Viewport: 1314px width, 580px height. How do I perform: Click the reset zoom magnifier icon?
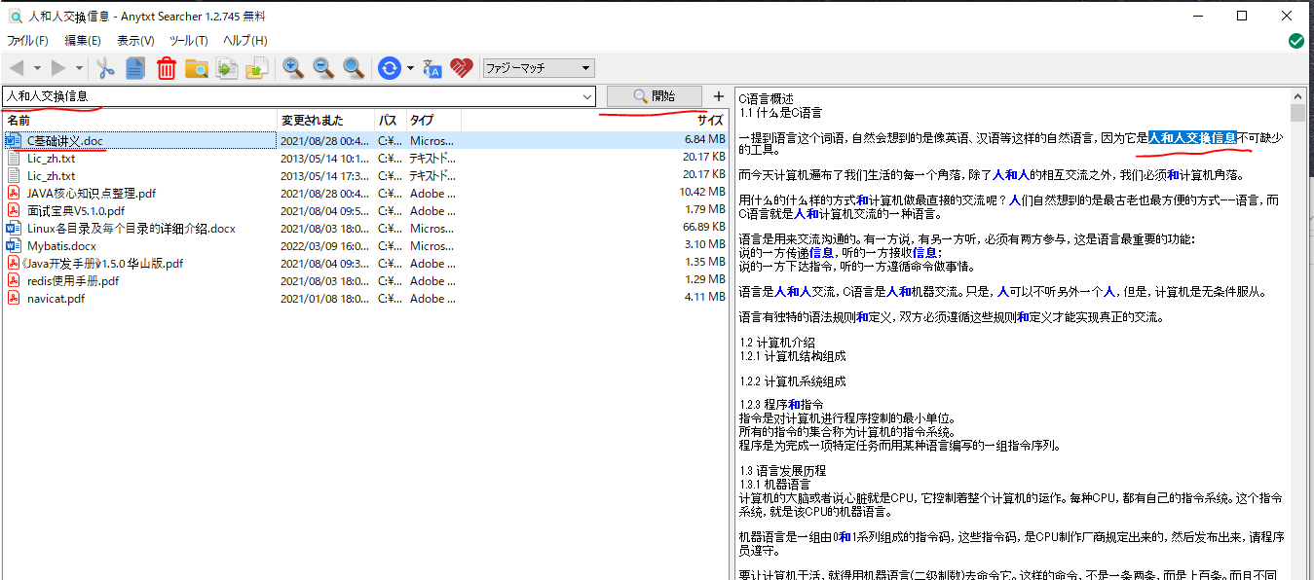(354, 67)
